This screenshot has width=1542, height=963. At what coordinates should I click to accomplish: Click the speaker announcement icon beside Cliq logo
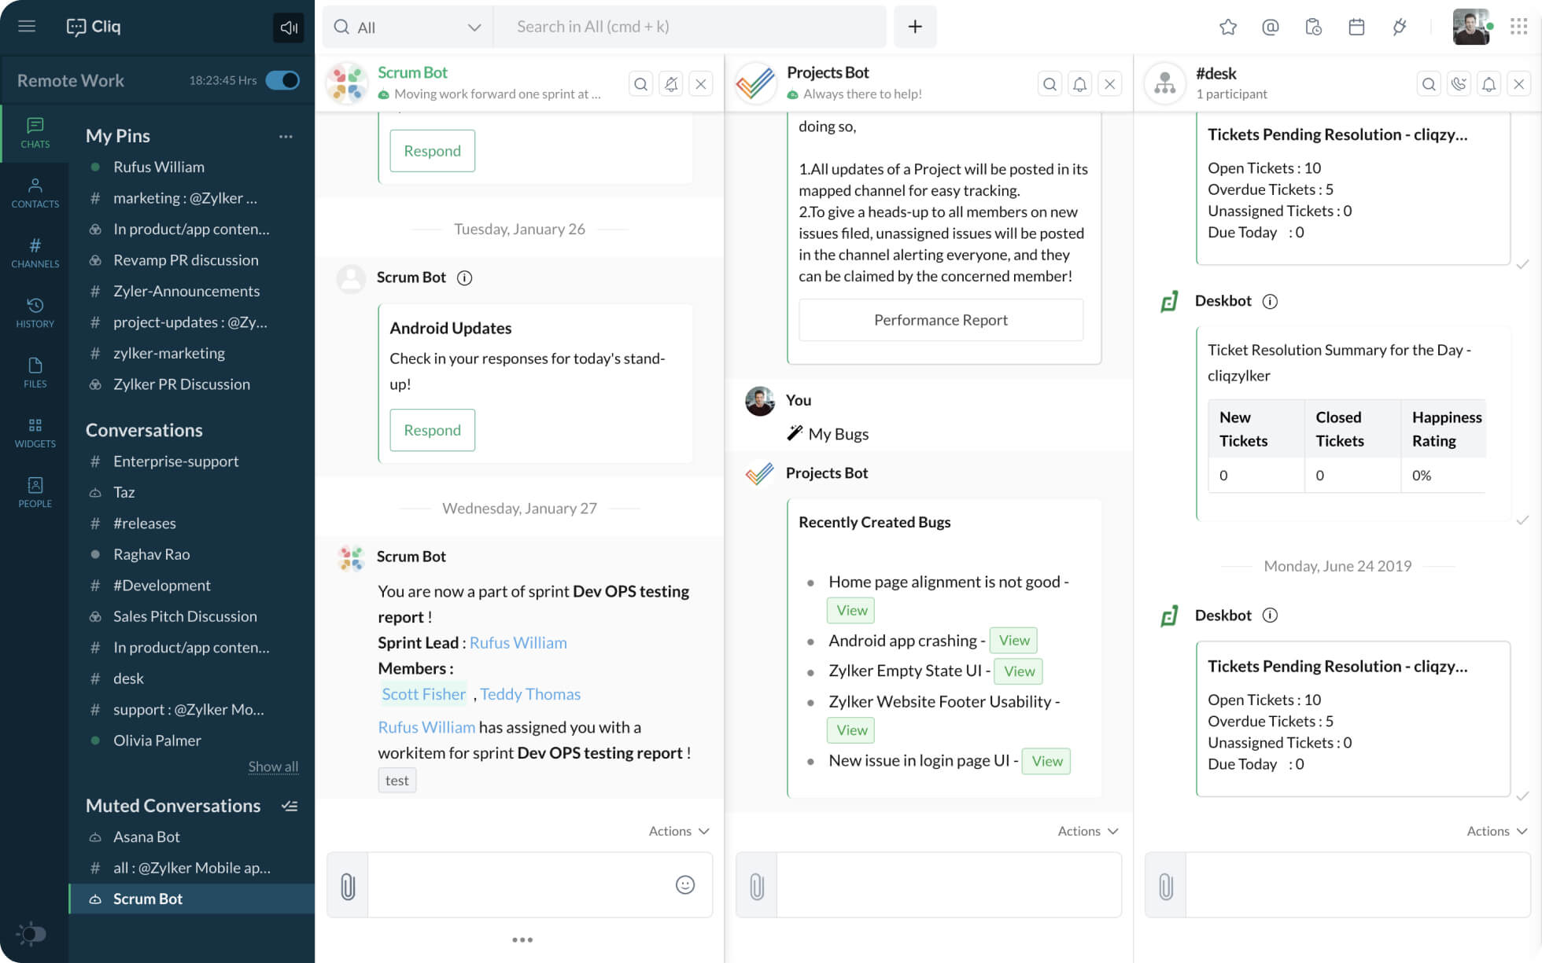[288, 28]
